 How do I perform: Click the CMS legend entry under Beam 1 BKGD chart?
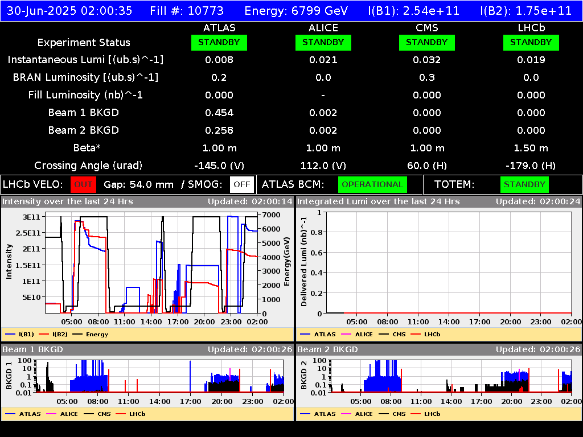click(x=97, y=414)
